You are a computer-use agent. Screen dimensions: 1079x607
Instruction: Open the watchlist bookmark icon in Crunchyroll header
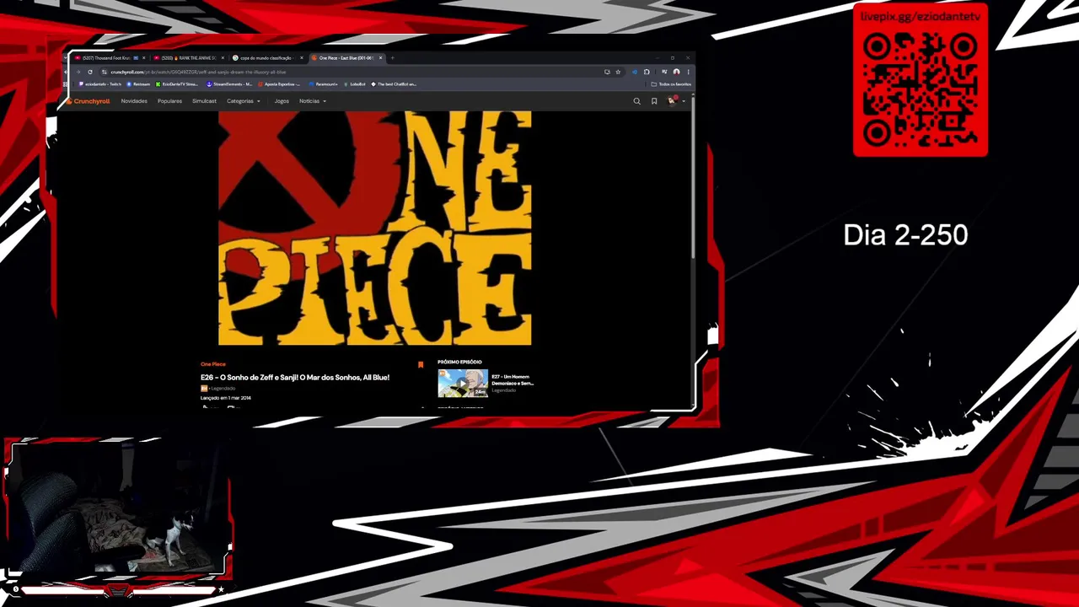point(654,101)
